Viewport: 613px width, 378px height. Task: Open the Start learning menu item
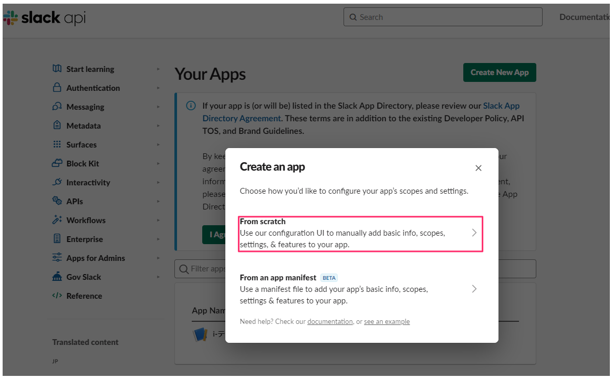(x=90, y=69)
